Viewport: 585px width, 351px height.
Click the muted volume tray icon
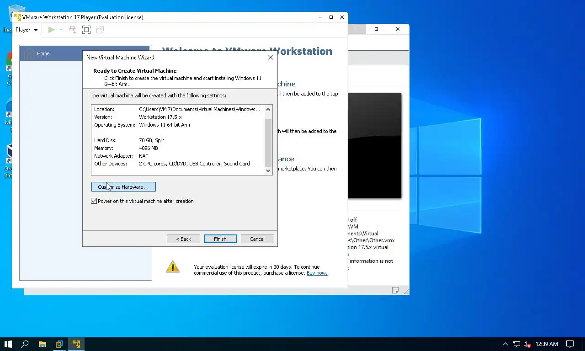527,344
